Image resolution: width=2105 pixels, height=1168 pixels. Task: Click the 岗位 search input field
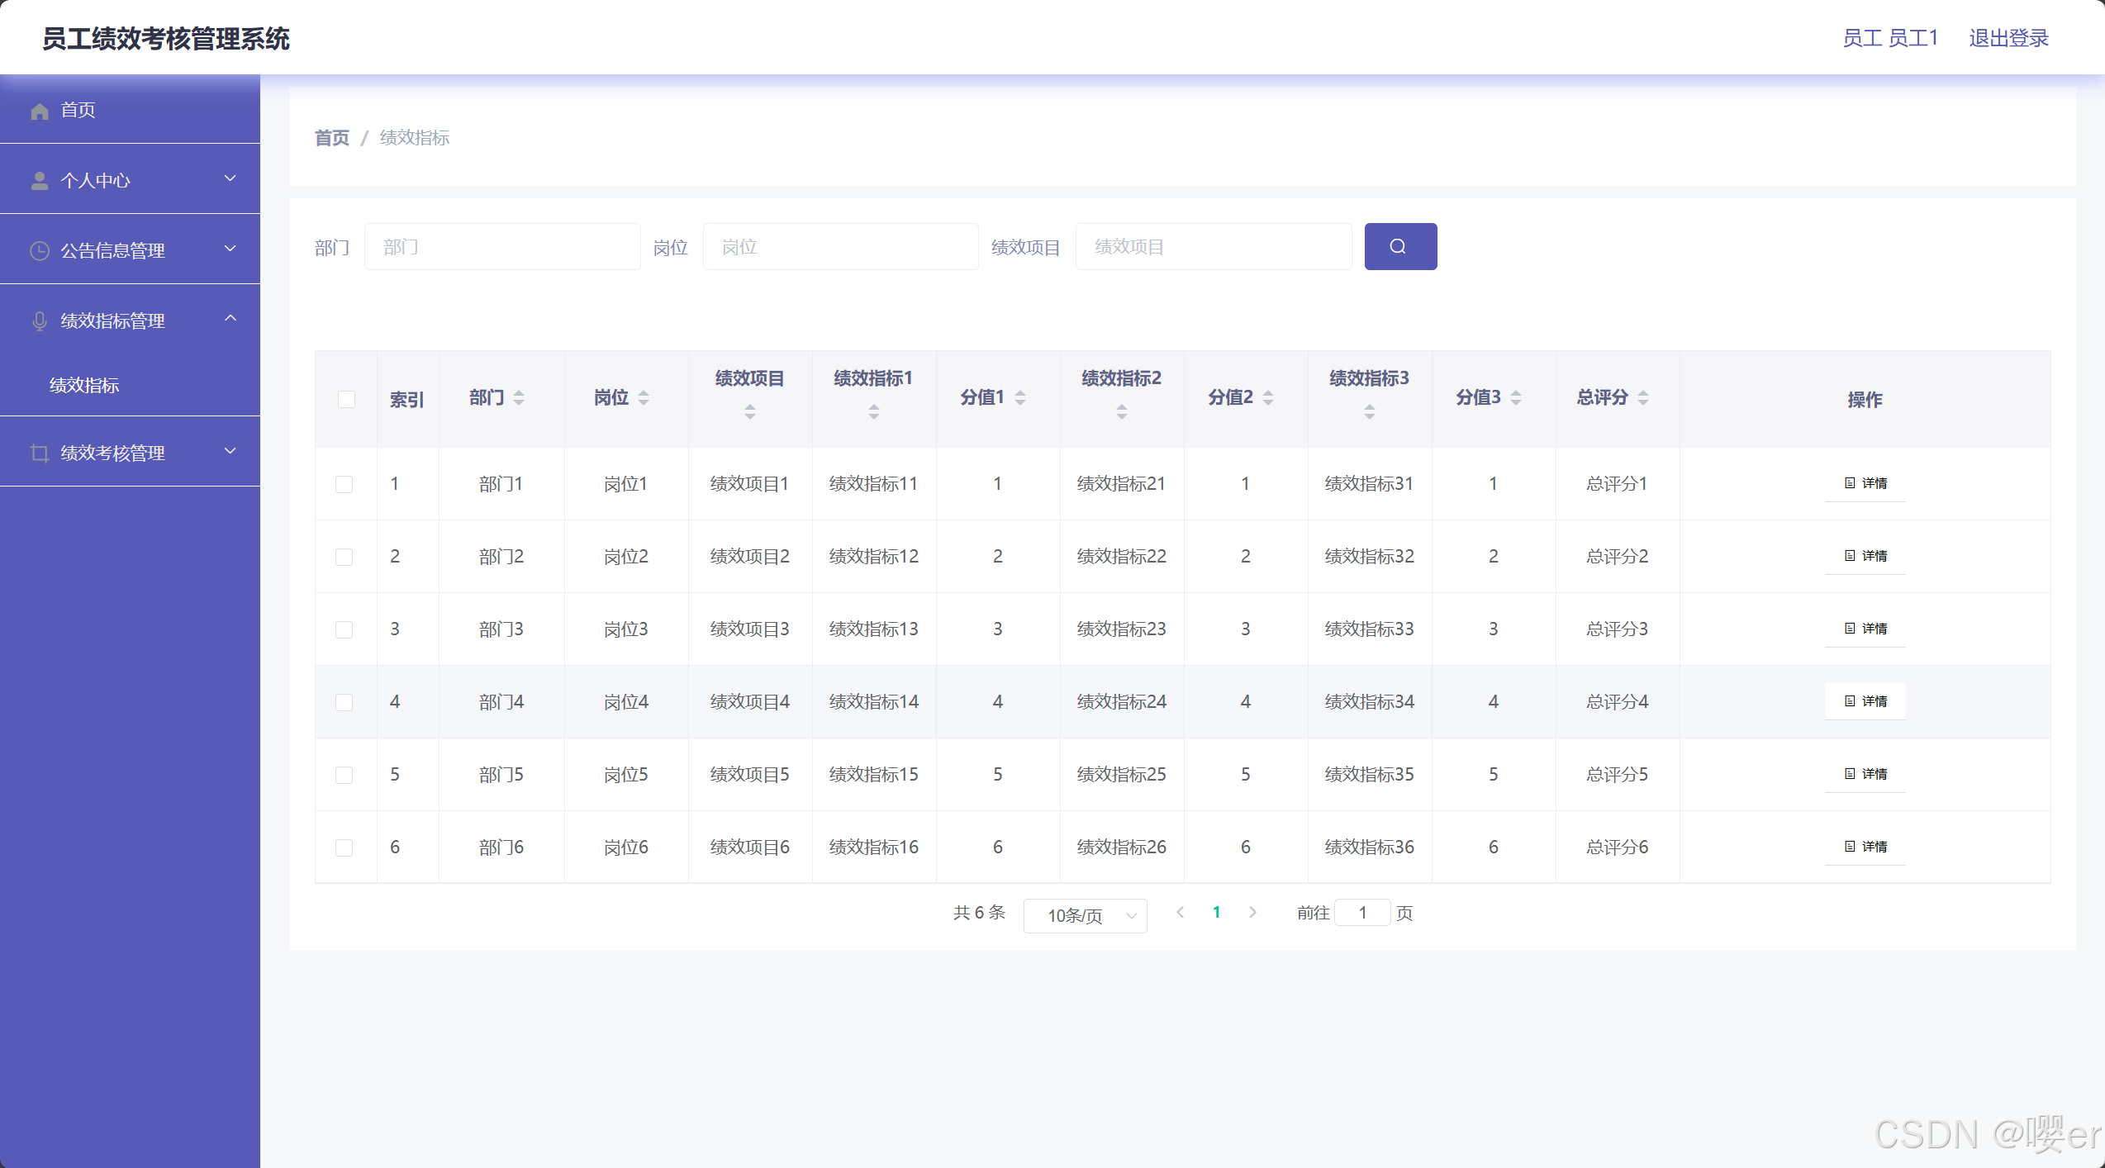click(840, 246)
